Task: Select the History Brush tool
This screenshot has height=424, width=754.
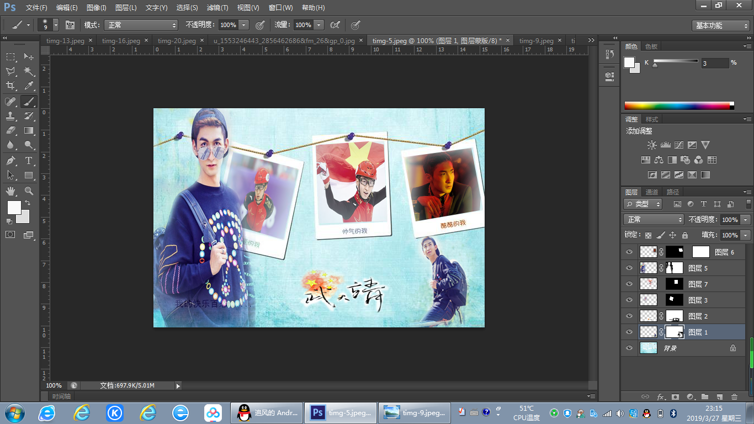Action: 29,116
